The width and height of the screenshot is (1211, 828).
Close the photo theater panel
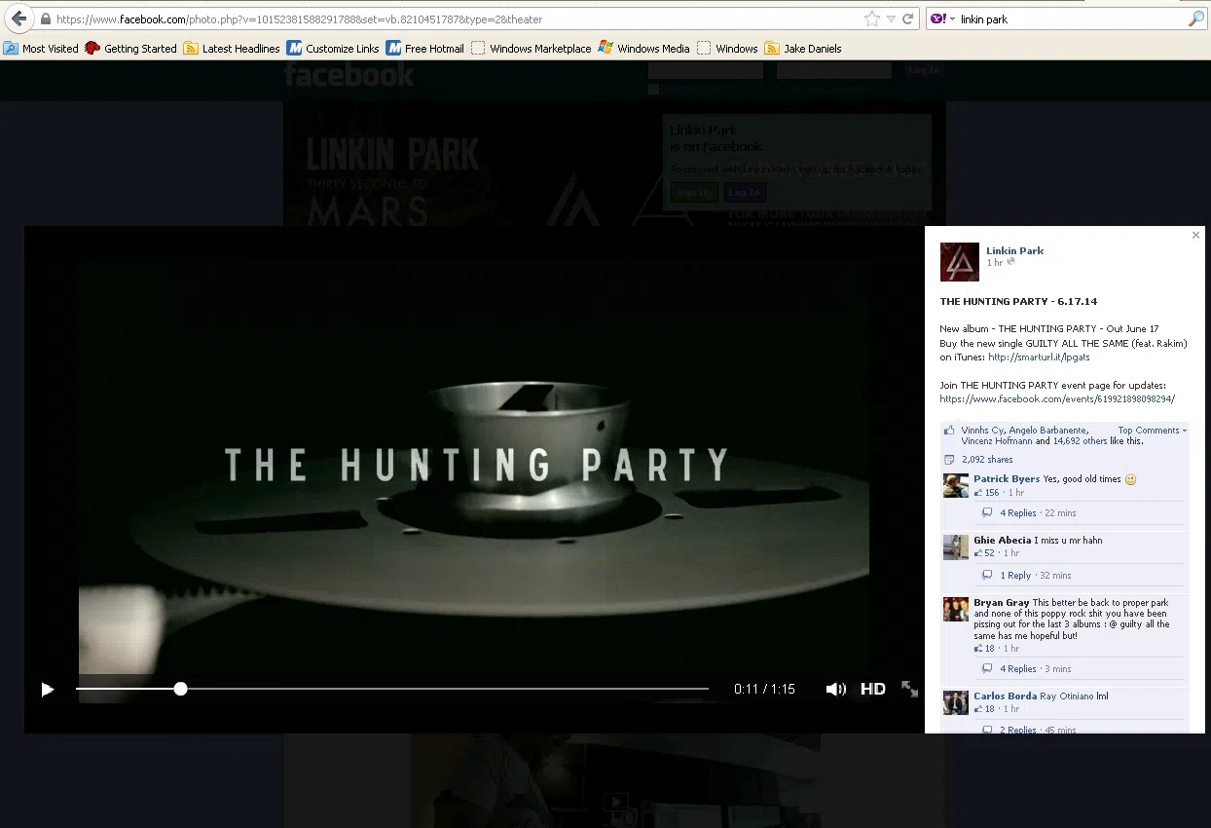point(1196,235)
